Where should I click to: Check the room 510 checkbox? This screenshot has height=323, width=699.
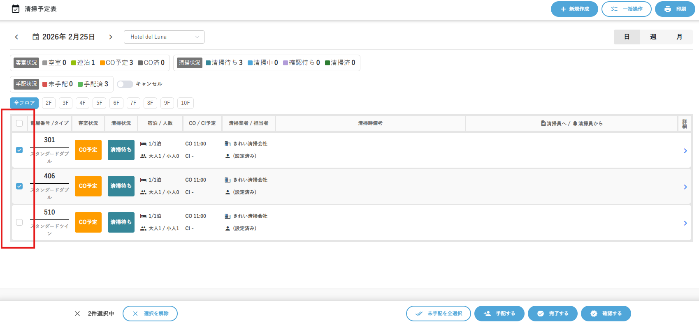click(x=19, y=222)
